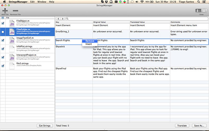Click the InfoPlist.strings file icon

pos(12,49)
